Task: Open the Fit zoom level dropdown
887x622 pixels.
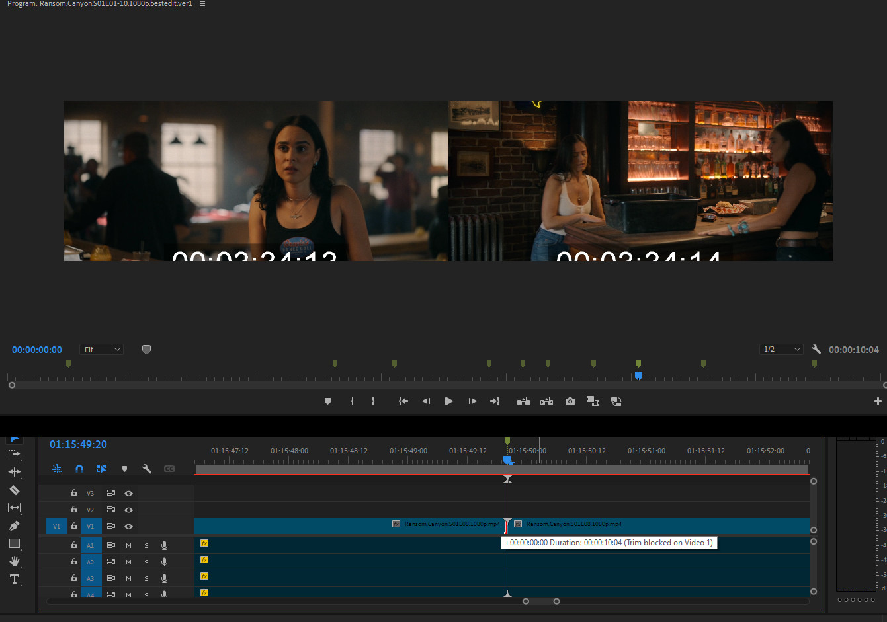Action: click(x=101, y=350)
